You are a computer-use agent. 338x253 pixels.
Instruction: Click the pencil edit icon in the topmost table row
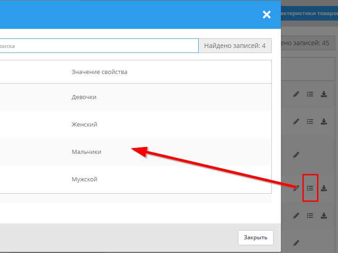pyautogui.click(x=296, y=94)
